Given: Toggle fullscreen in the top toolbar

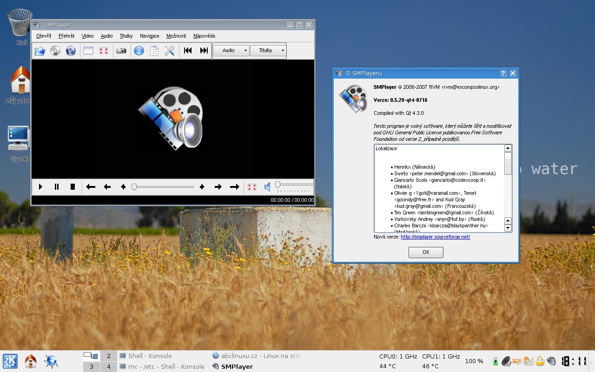Looking at the screenshot, I should coord(104,51).
